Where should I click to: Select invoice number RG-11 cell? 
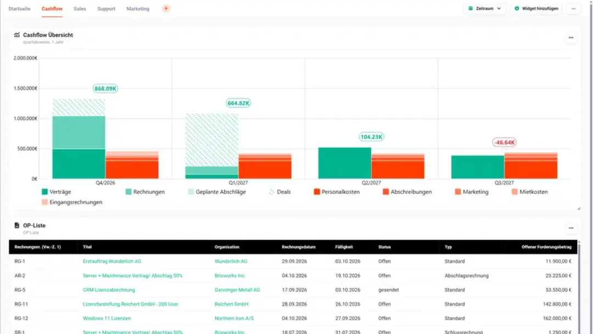tap(21, 304)
